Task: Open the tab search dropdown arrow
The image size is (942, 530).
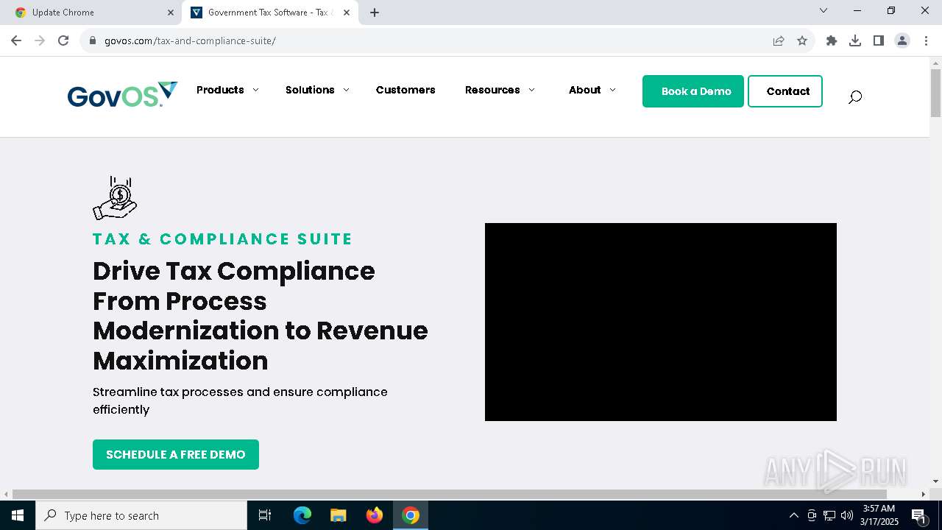Action: point(824,11)
